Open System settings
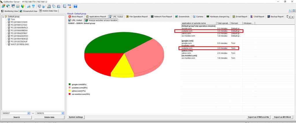Screen dimensions: 296x123 point(76,117)
